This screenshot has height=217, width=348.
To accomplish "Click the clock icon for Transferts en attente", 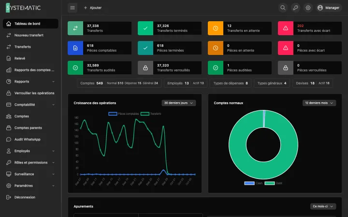I will click(216, 28).
